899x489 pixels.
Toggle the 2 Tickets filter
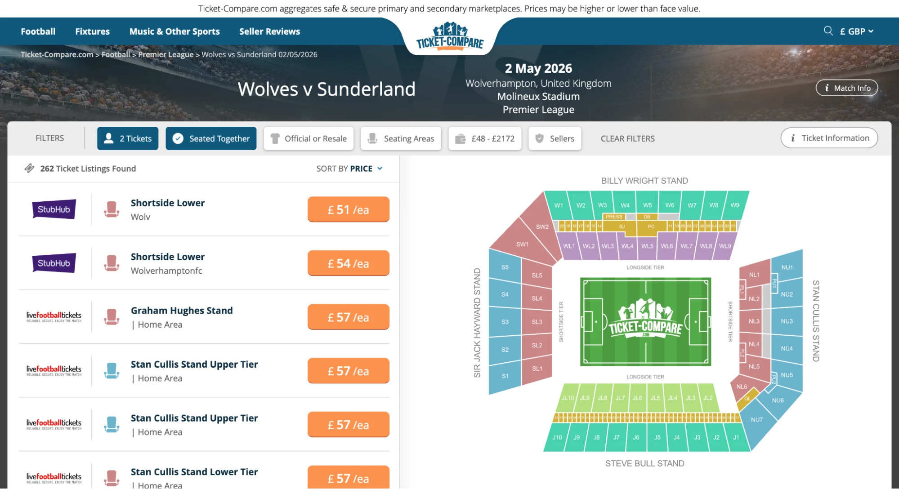tap(127, 138)
